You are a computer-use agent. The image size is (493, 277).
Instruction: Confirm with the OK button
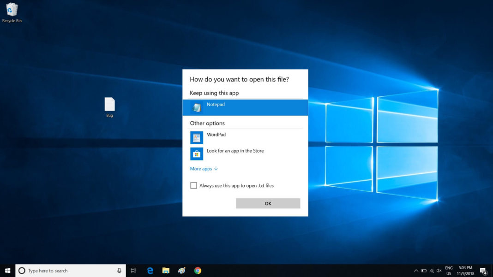pos(268,203)
